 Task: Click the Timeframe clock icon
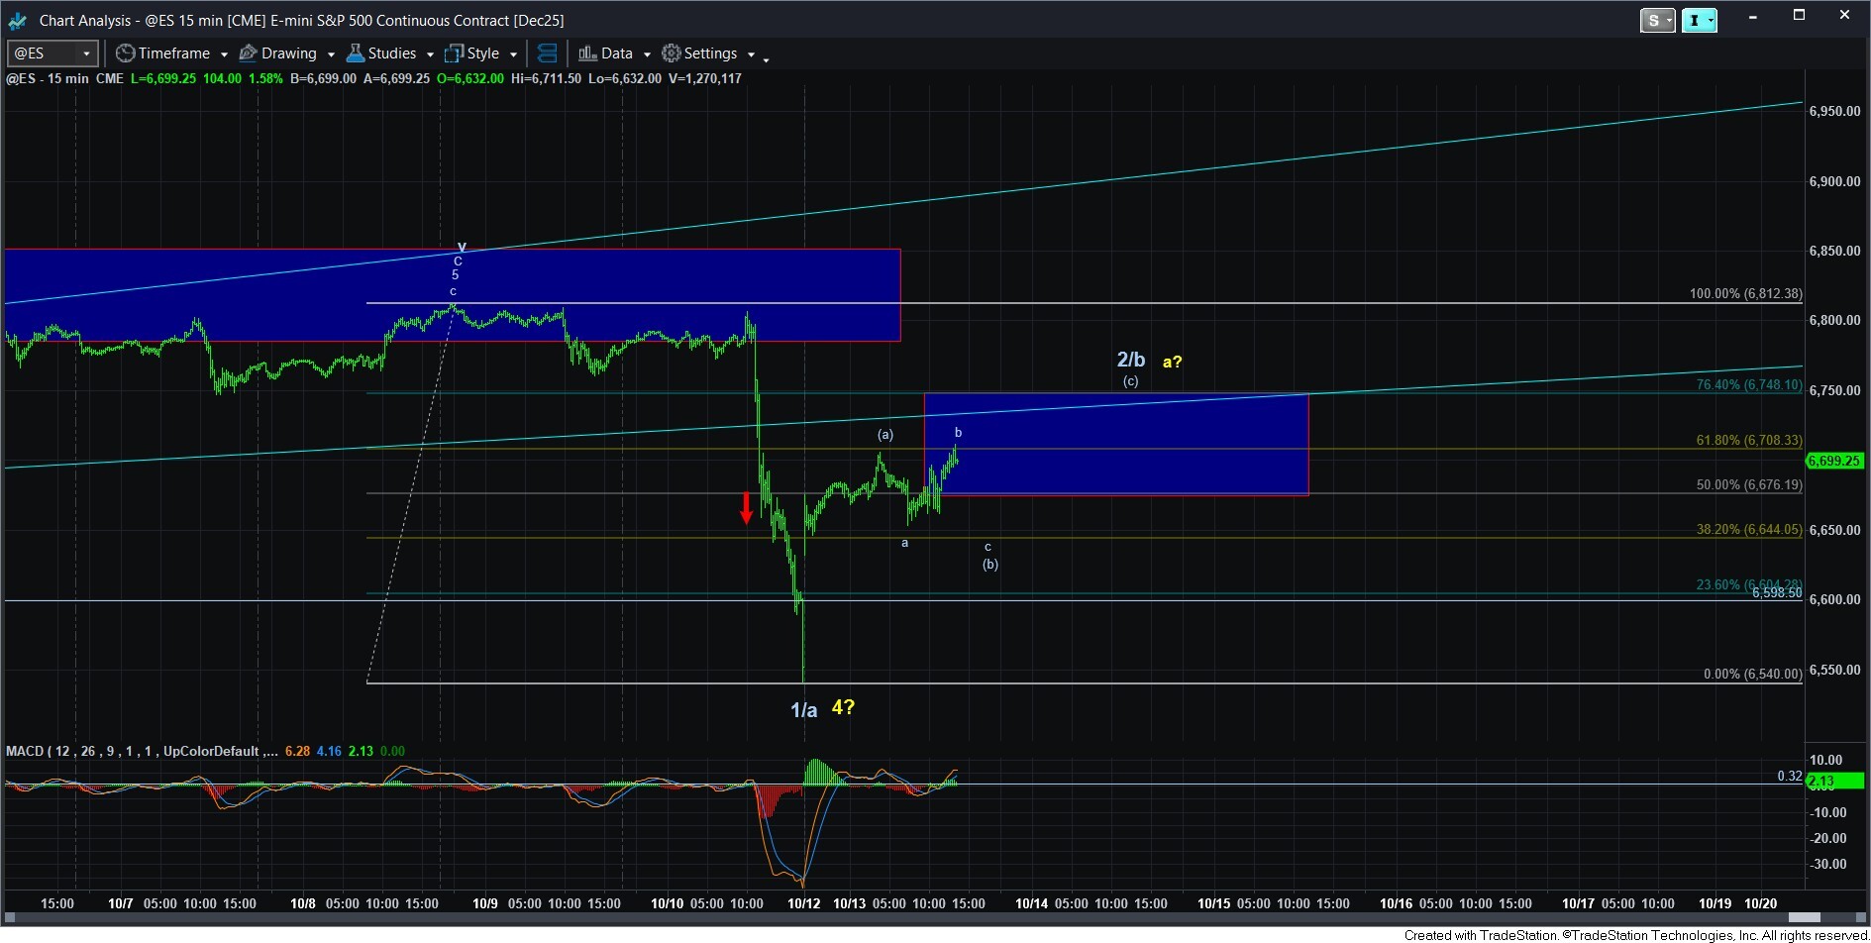125,53
